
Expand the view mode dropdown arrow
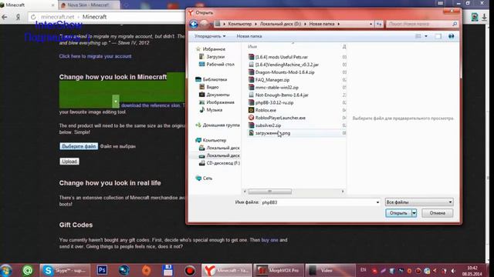pos(426,36)
